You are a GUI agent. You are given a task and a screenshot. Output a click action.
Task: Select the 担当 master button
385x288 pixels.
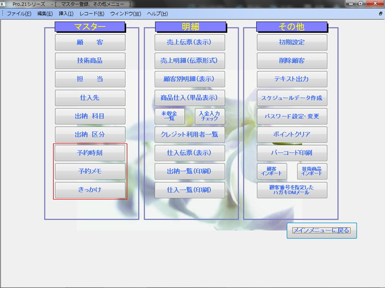90,79
